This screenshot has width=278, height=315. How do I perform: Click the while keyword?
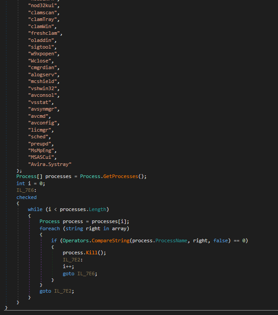point(35,209)
